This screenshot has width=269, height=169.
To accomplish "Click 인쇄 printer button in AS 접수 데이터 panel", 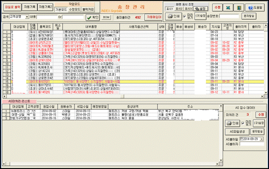I will [x=233, y=123].
